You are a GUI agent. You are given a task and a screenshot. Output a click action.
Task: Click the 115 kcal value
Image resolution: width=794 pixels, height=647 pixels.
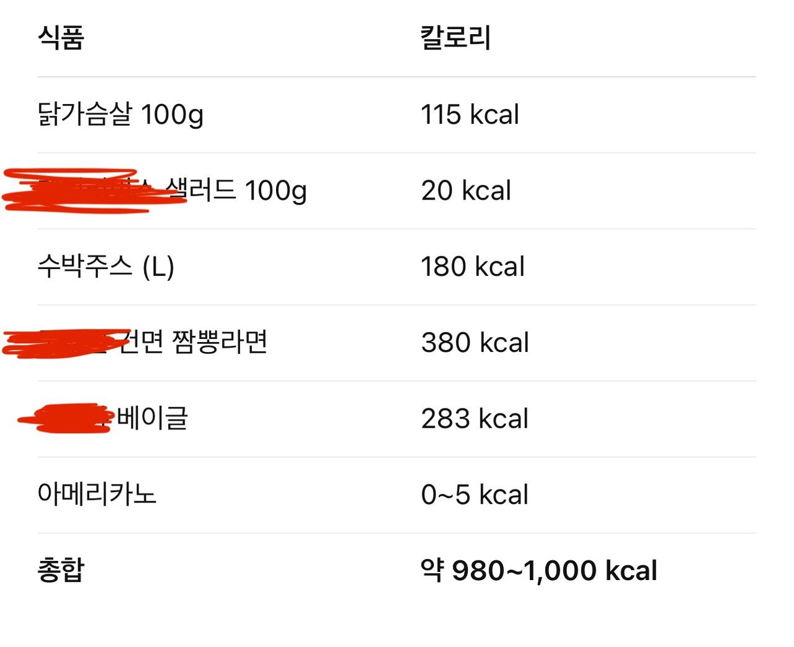[470, 115]
